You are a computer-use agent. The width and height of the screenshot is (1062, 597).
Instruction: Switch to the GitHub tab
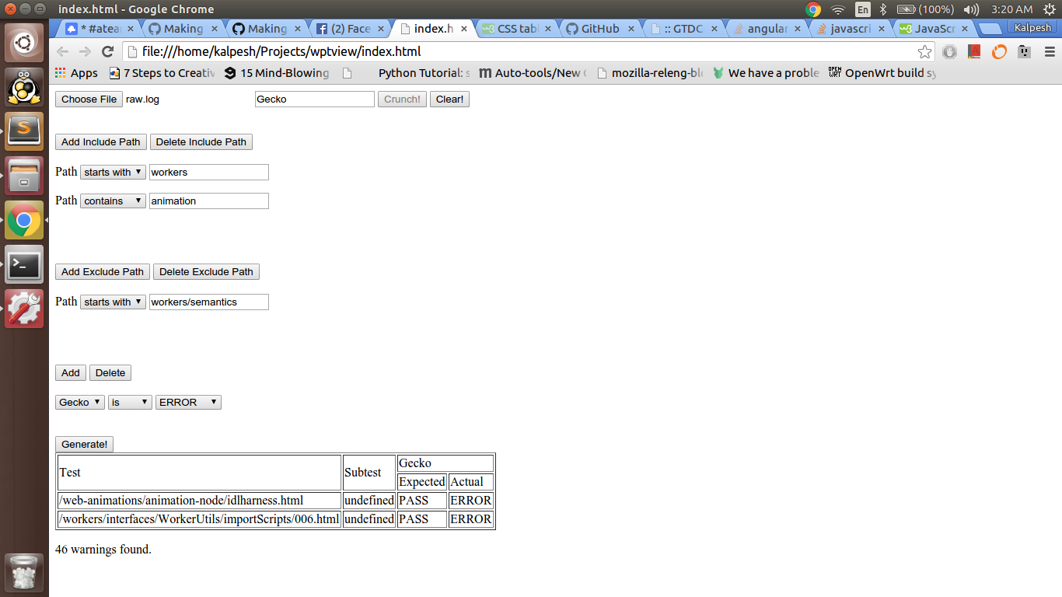coord(600,29)
